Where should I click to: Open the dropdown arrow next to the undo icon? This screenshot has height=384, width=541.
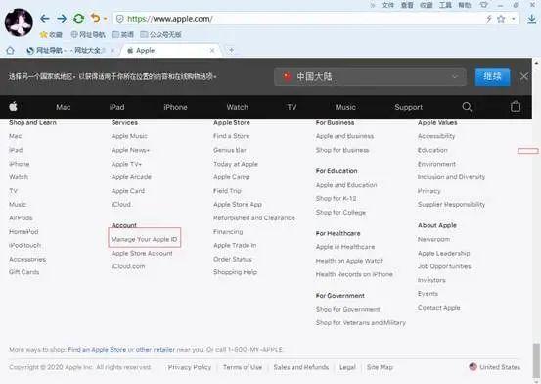point(106,19)
